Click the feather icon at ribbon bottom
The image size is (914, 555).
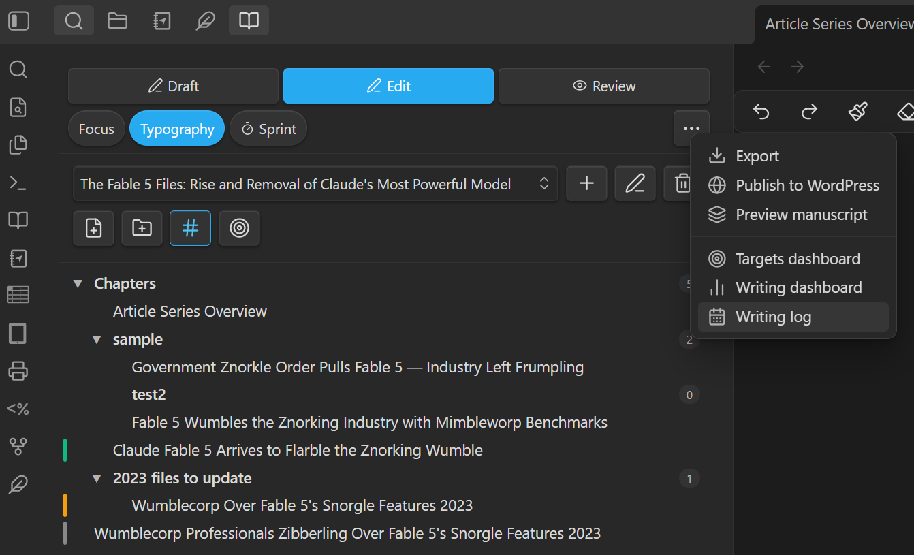tap(18, 485)
